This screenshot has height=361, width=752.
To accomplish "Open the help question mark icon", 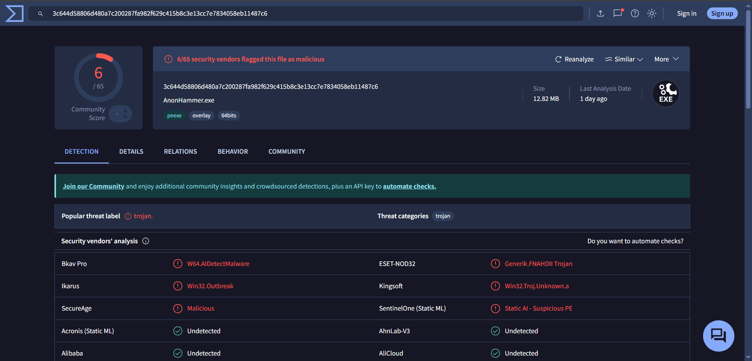I will point(635,14).
